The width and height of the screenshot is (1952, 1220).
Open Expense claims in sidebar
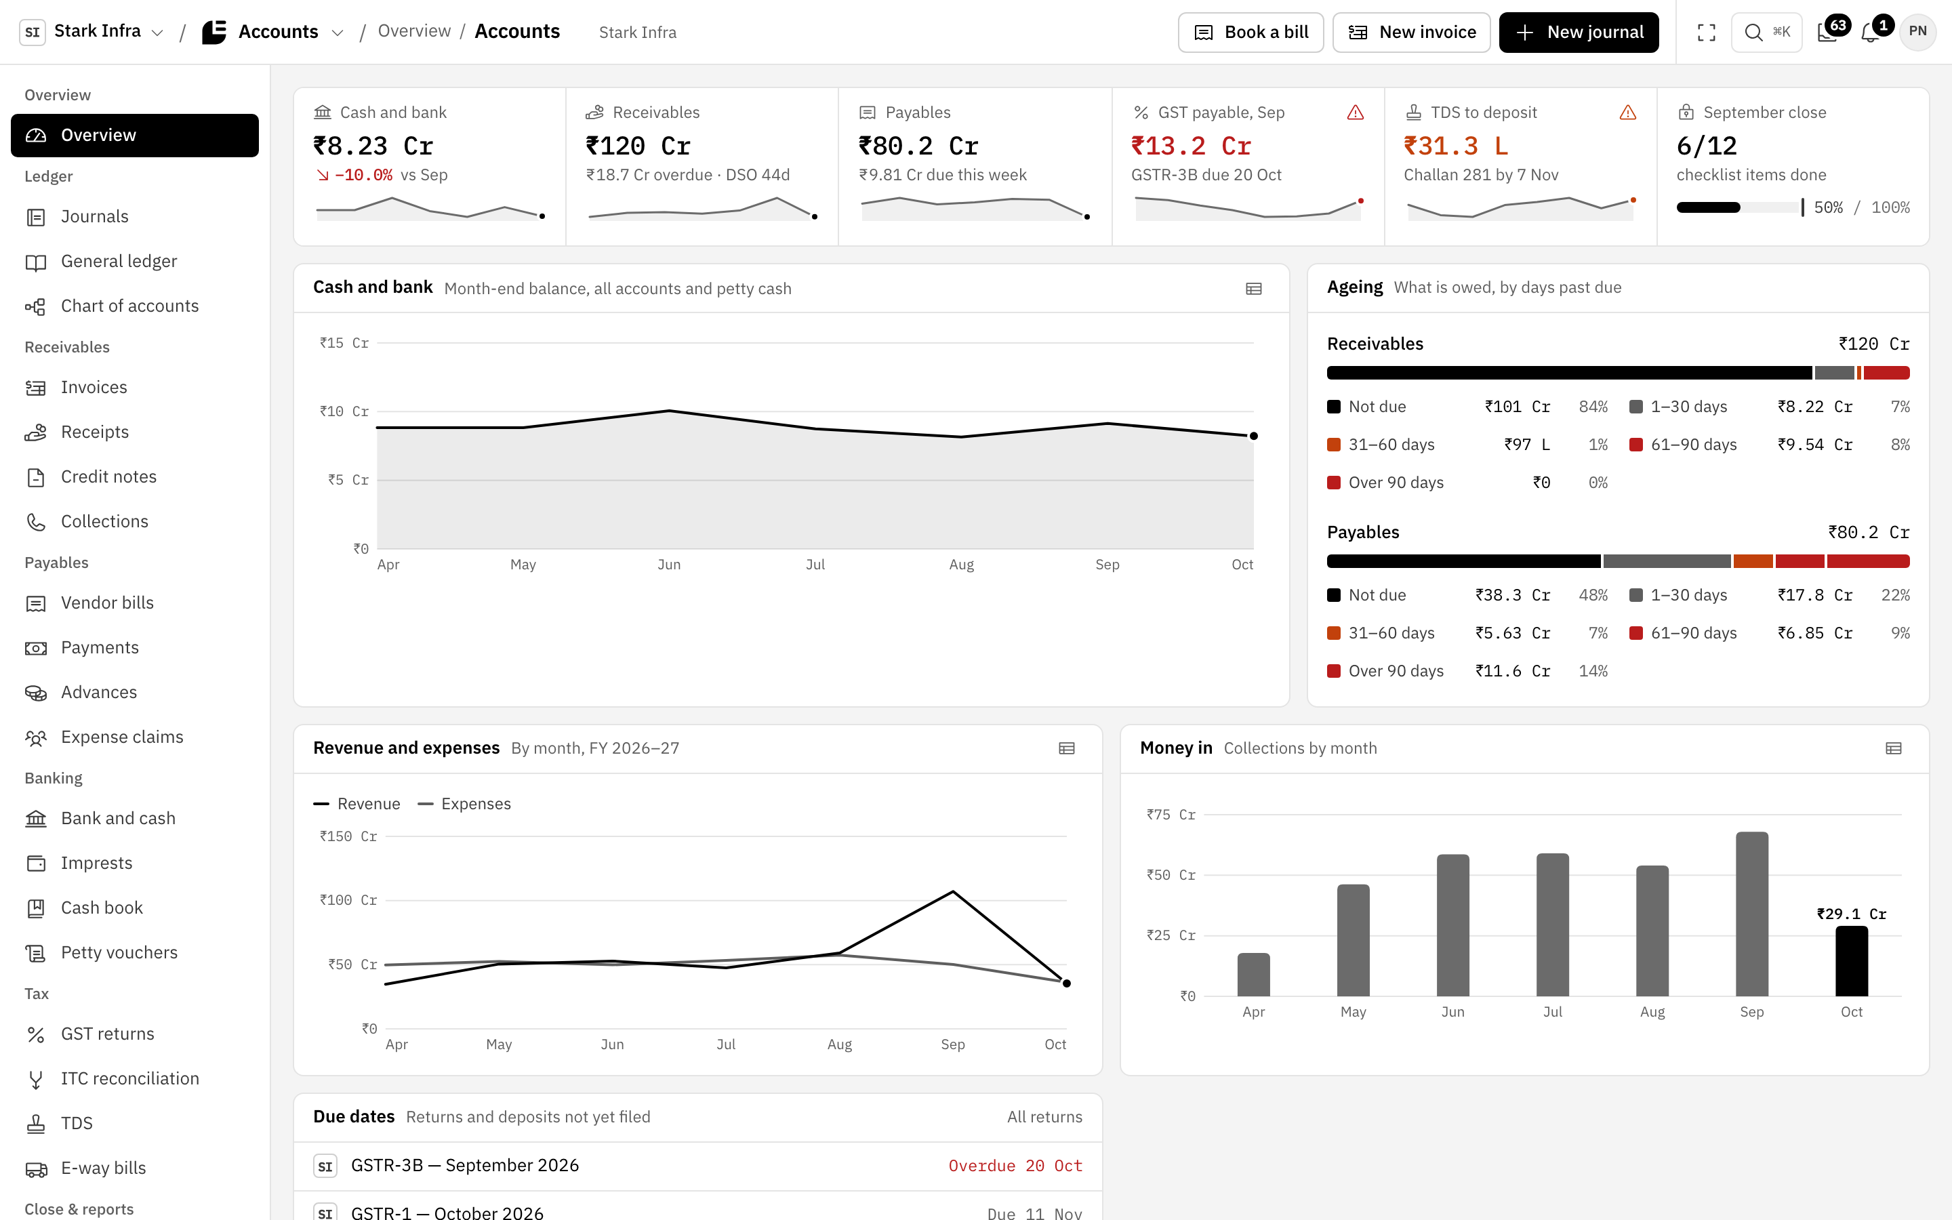(x=135, y=737)
